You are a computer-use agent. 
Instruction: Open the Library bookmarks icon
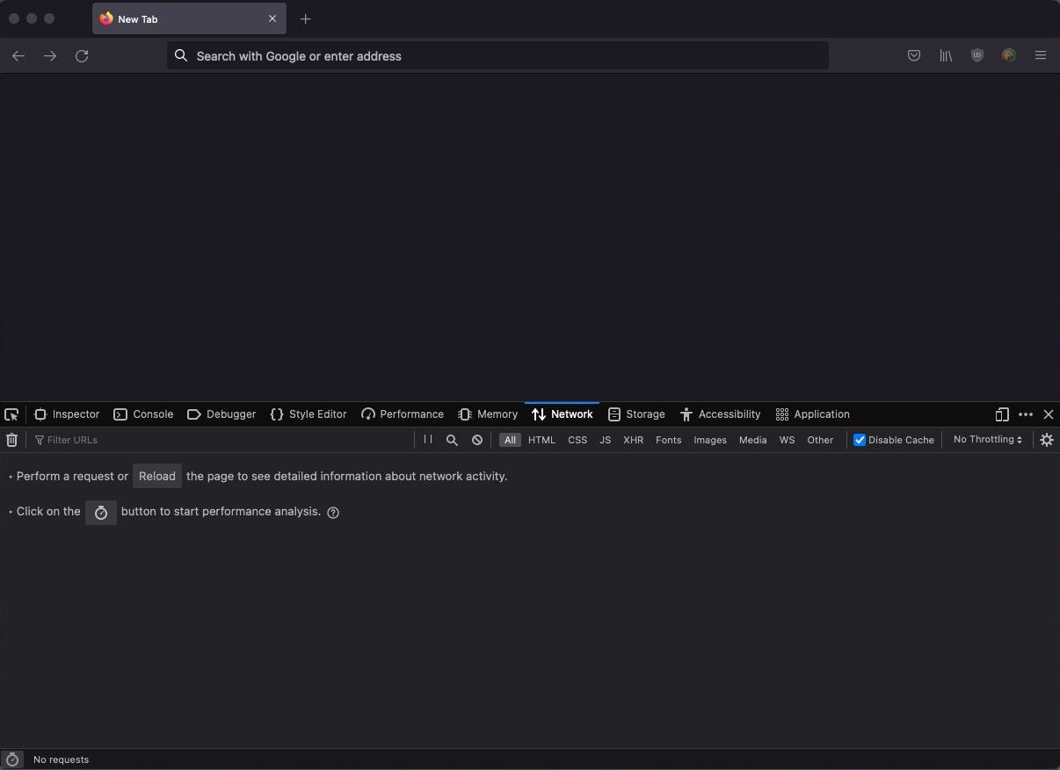coord(946,55)
